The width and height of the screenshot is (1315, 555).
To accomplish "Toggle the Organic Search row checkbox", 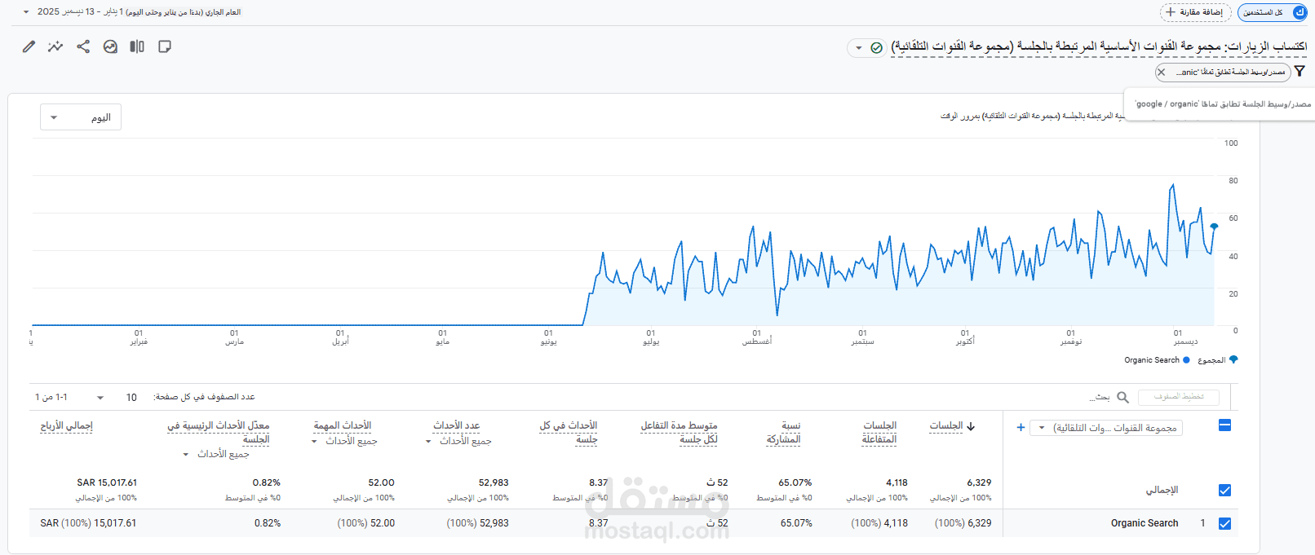I will [x=1224, y=523].
